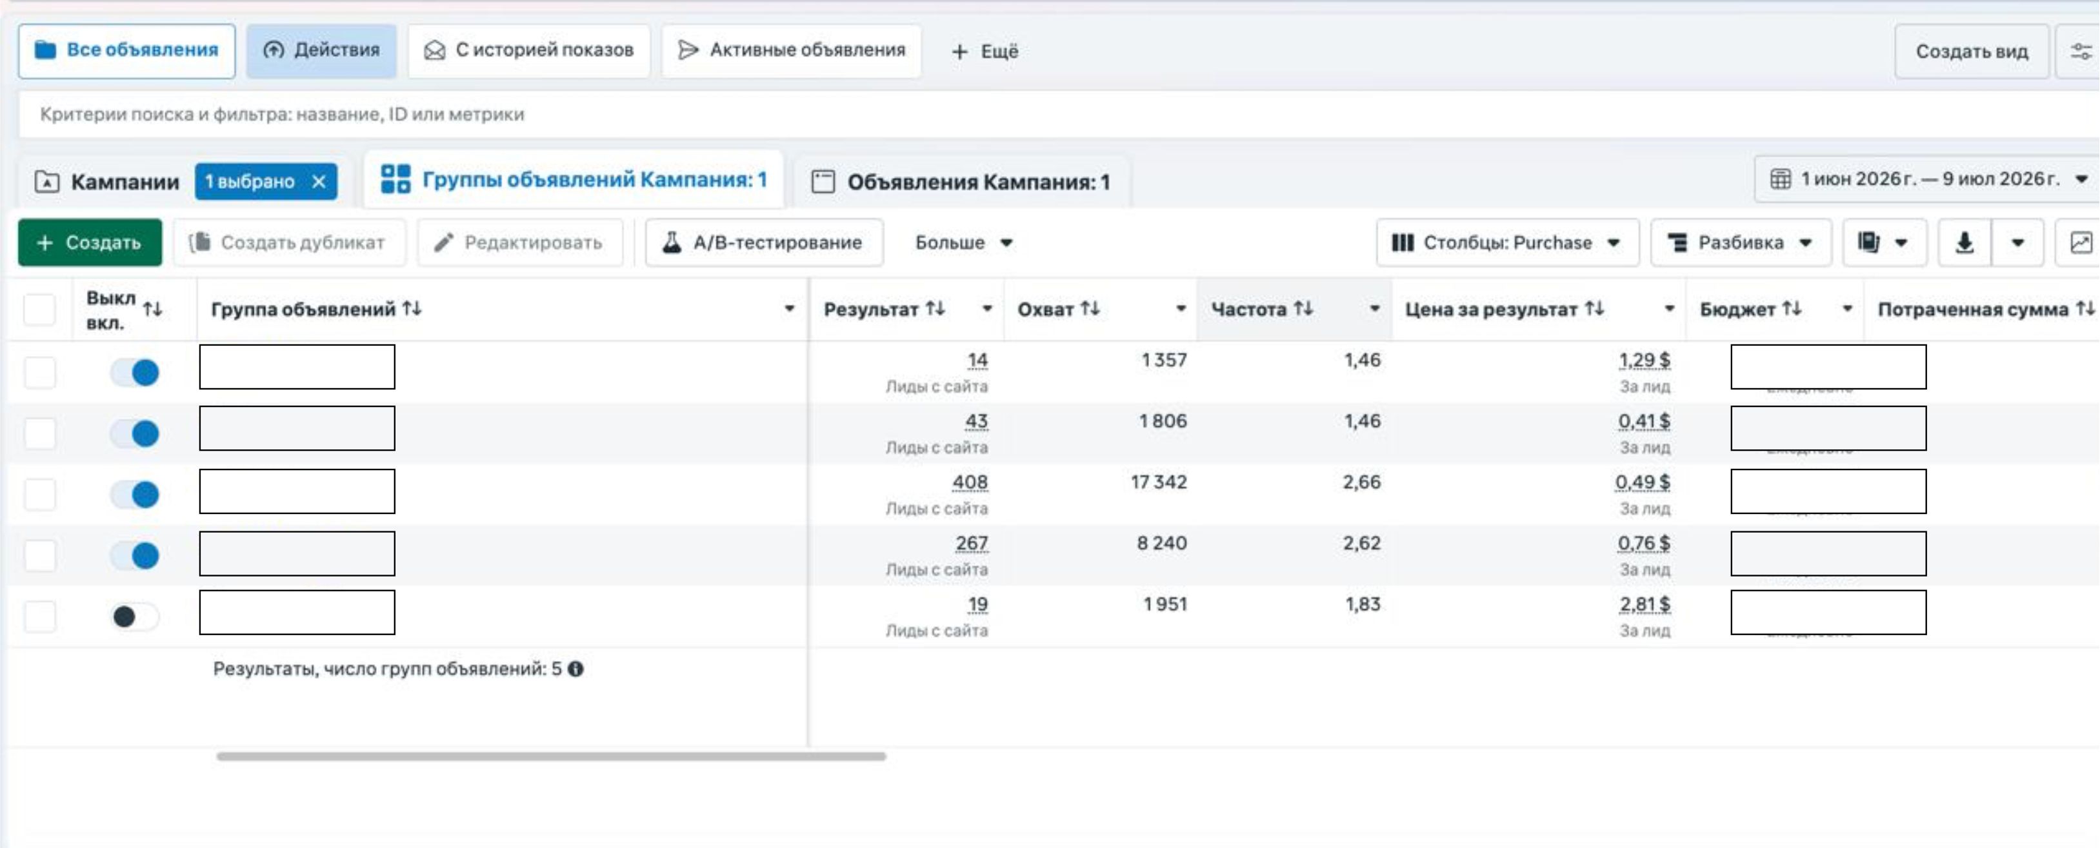Open Частота column menu arrow
The image size is (2100, 848).
pyautogui.click(x=1374, y=309)
